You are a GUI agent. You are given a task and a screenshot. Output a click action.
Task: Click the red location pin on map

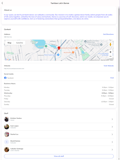(x=59, y=48)
